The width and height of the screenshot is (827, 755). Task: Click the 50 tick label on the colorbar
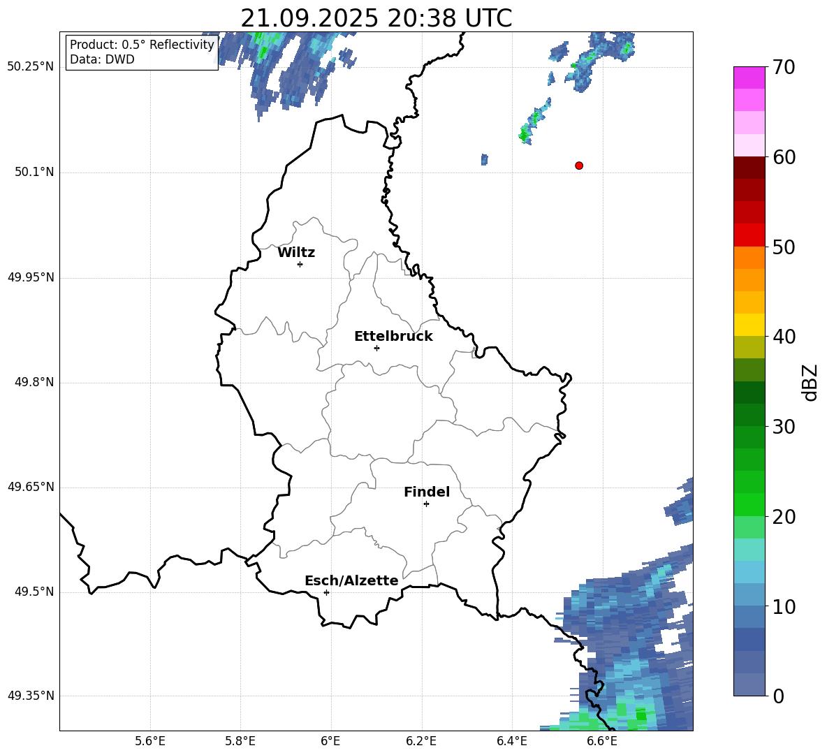784,247
